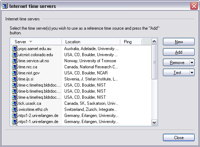Click the time.nrc.ca server icon
Image resolution: width=200 pixels, height=147 pixels.
tap(15, 67)
